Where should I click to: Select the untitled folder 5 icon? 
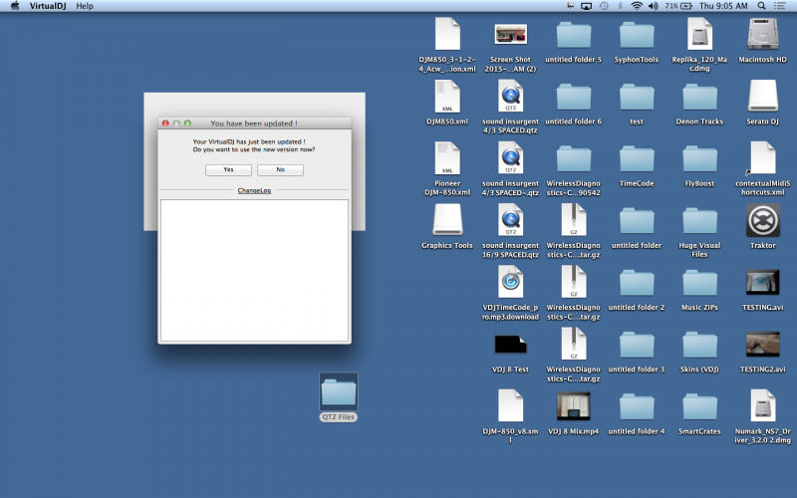point(574,35)
